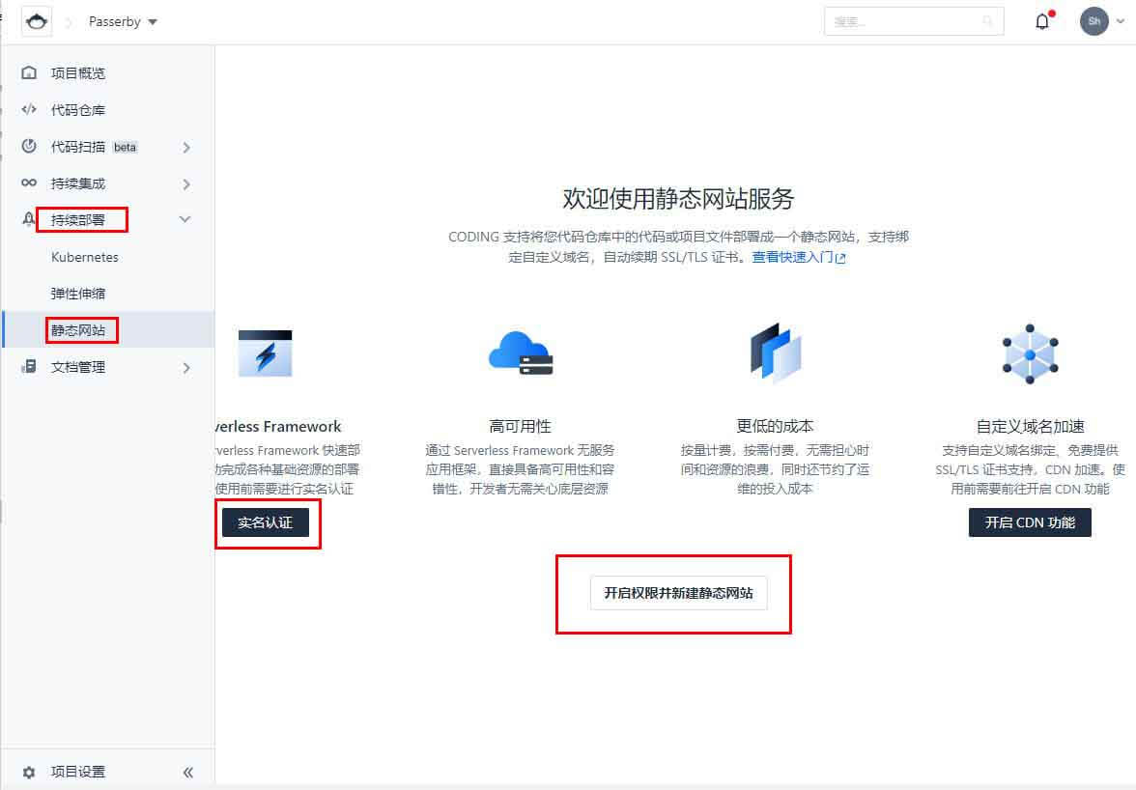This screenshot has height=790, width=1136.
Task: Click the code scan beta icon
Action: tap(29, 147)
